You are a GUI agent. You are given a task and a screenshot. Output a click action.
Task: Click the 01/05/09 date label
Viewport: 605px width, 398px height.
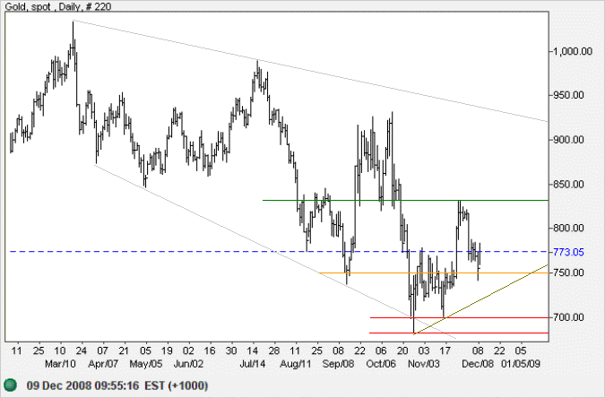click(520, 364)
